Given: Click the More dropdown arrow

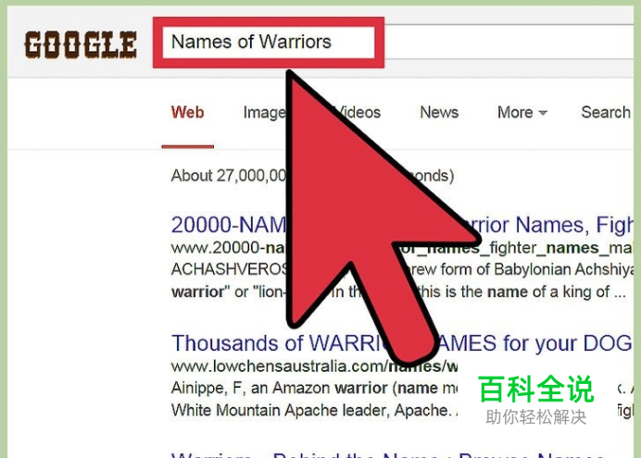Looking at the screenshot, I should click(x=543, y=113).
